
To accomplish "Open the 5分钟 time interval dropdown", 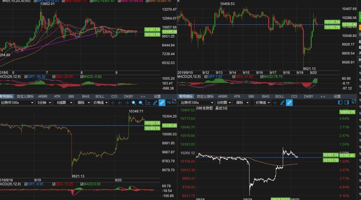I will tap(44, 103).
